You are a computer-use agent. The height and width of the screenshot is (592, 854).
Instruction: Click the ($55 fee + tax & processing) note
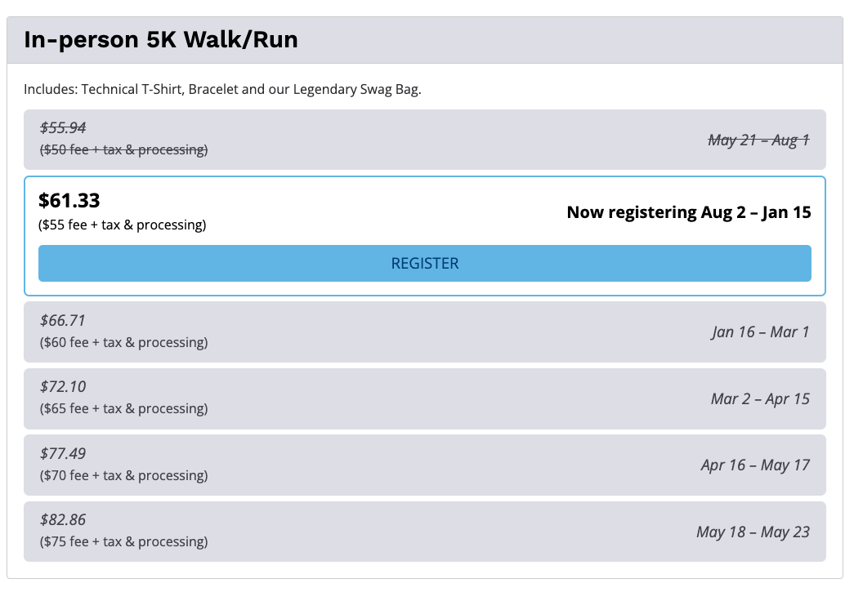click(x=123, y=225)
